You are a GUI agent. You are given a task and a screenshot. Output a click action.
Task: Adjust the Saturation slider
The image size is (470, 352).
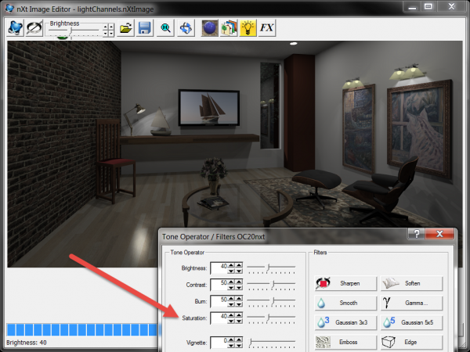[271, 318]
